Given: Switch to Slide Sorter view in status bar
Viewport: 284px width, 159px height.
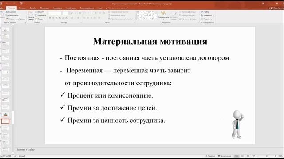Looking at the screenshot, I should click(x=242, y=156).
